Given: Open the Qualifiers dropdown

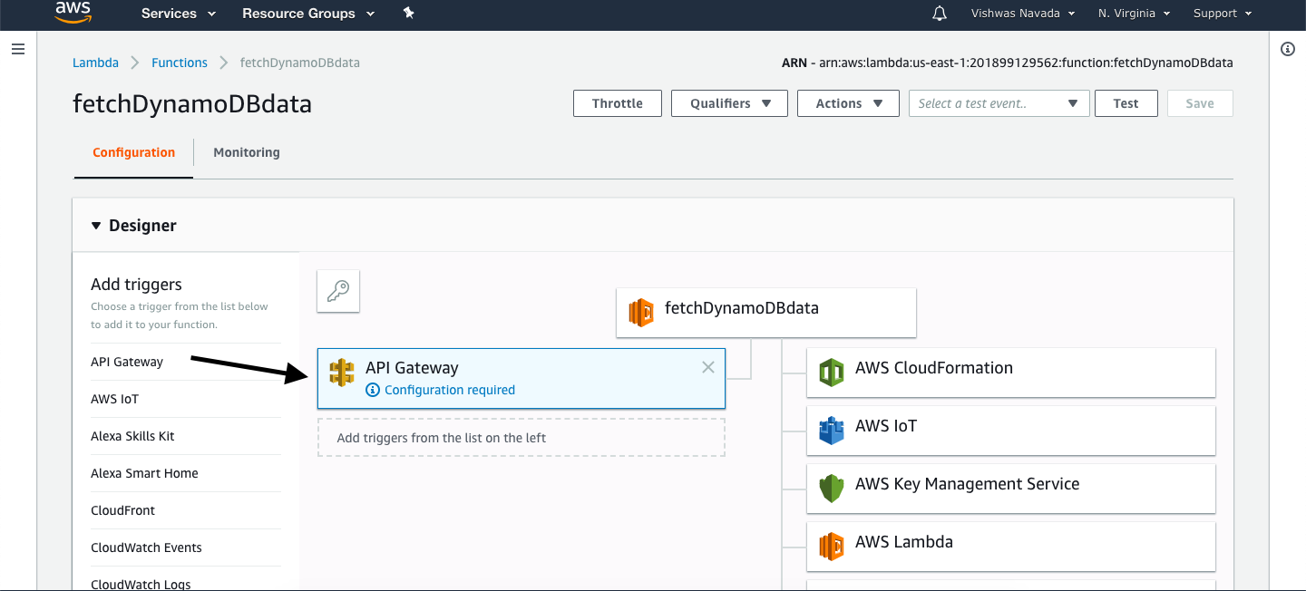Looking at the screenshot, I should click(731, 103).
